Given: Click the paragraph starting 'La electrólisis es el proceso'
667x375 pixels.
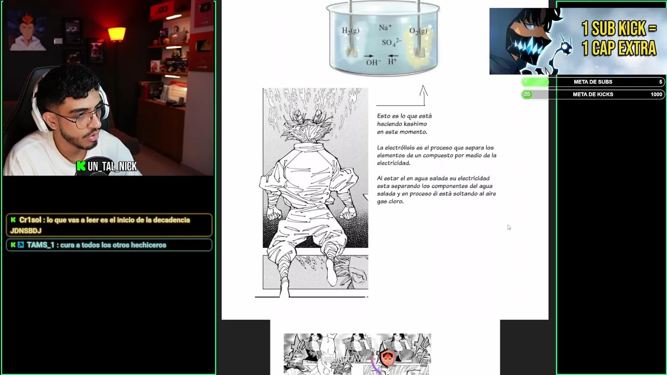Looking at the screenshot, I should point(436,155).
